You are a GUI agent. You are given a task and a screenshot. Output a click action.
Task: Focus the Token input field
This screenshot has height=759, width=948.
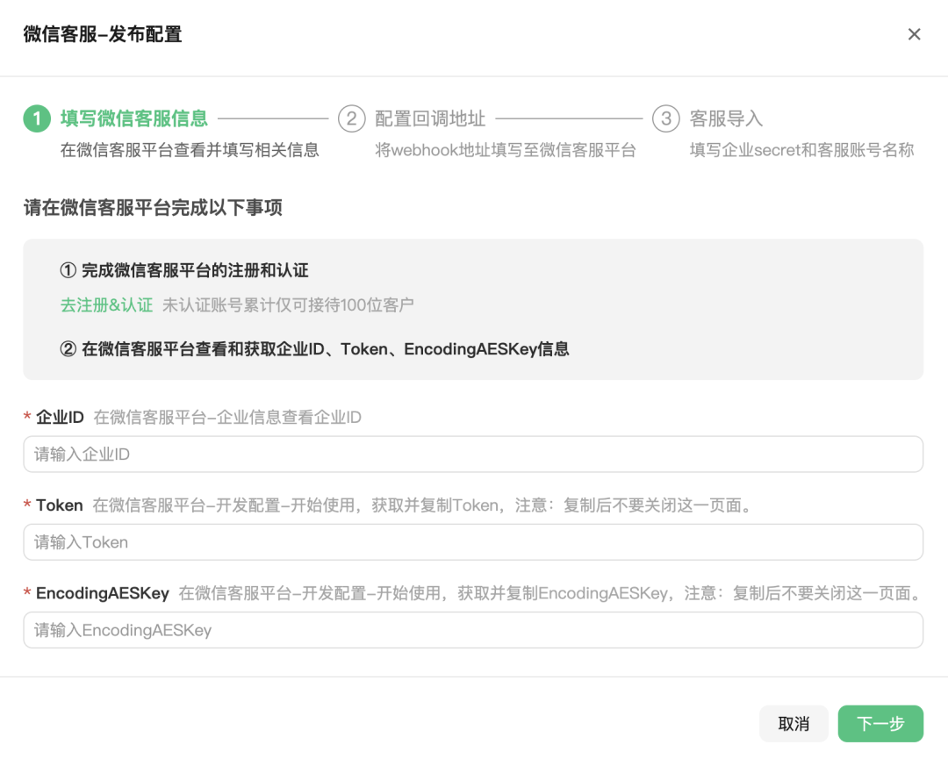click(x=473, y=542)
